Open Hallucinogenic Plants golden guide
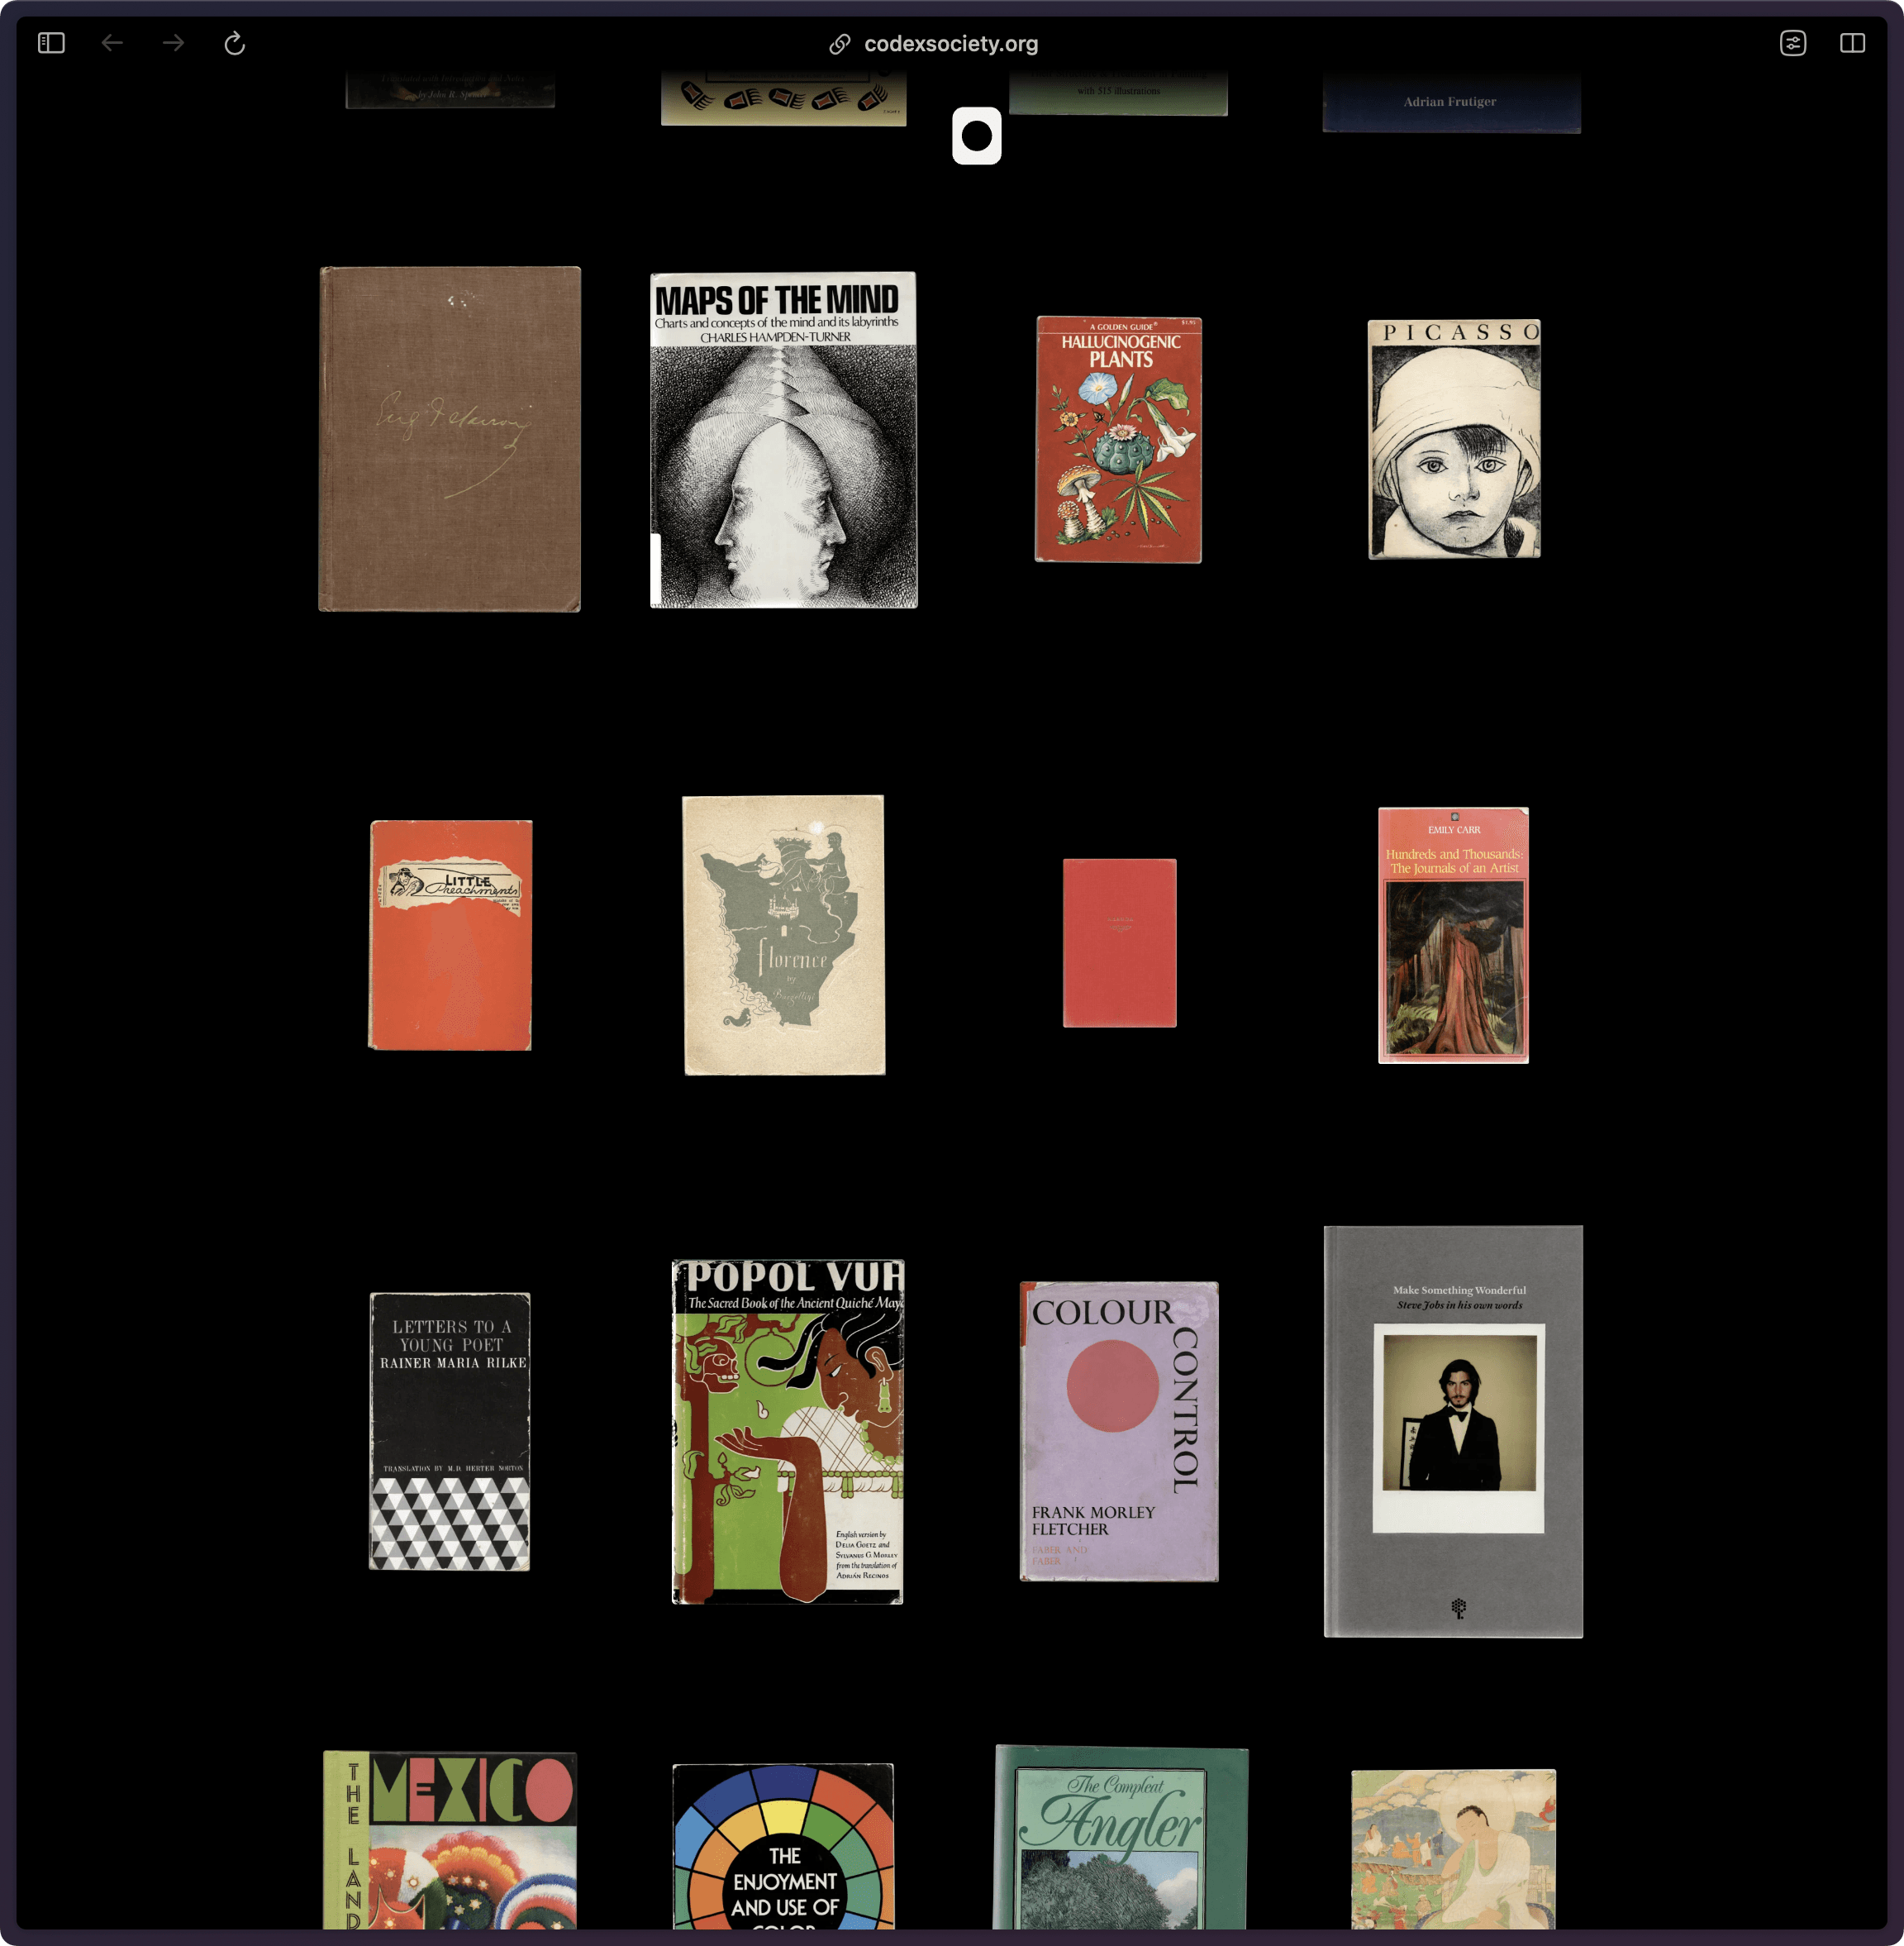Image resolution: width=1904 pixels, height=1946 pixels. (1118, 439)
